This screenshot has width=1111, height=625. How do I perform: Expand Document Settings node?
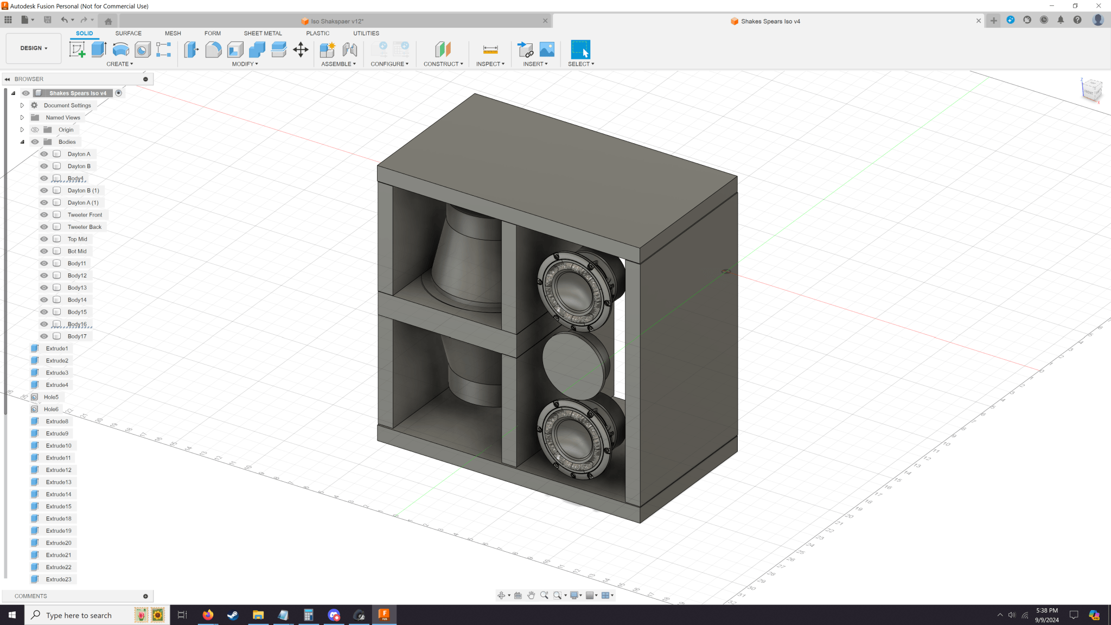[x=22, y=105]
